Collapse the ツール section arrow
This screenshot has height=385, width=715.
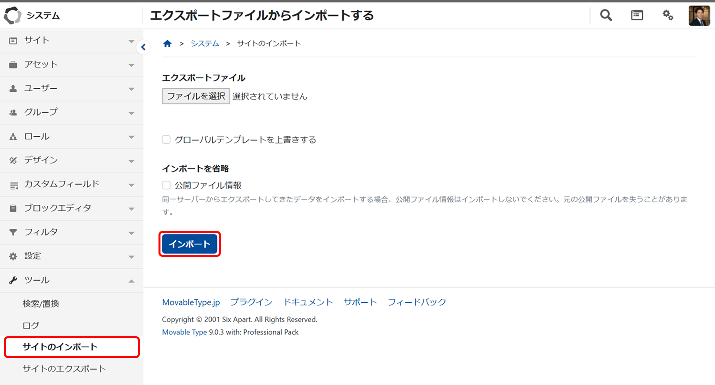(x=131, y=281)
